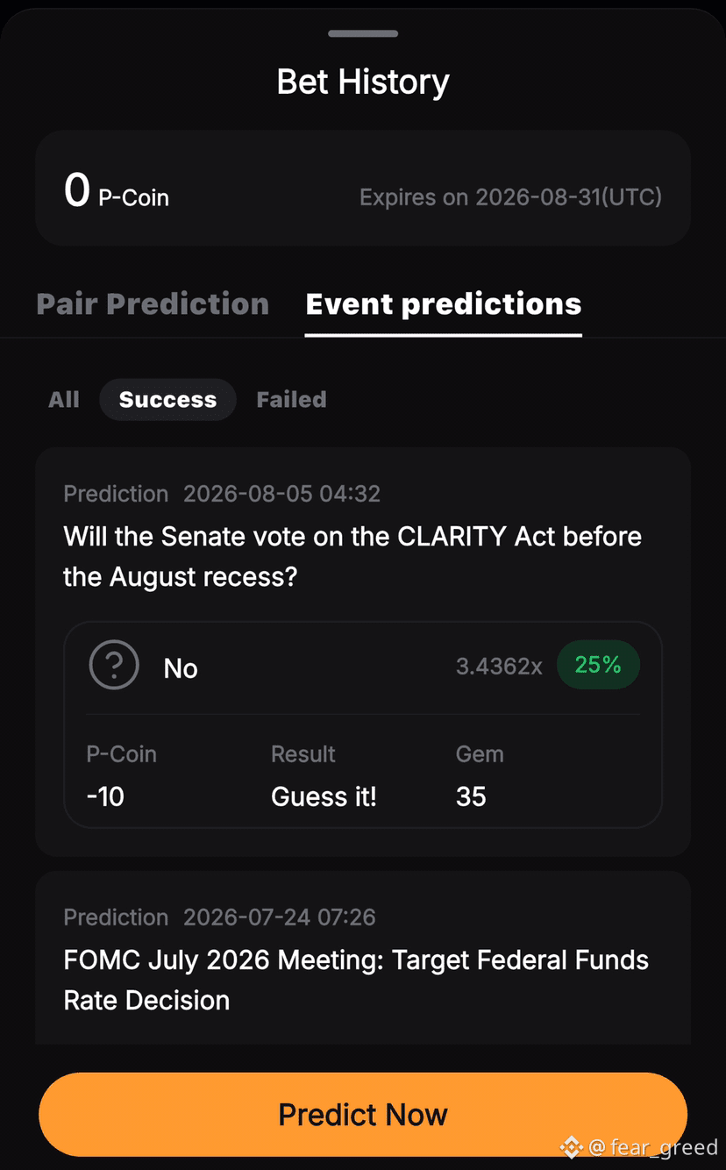This screenshot has height=1170, width=726.
Task: Click the 2026-08-05 04:32 prediction timestamp
Action: click(x=281, y=494)
